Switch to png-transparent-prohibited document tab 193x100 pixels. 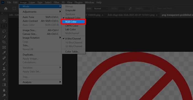pos(177,15)
